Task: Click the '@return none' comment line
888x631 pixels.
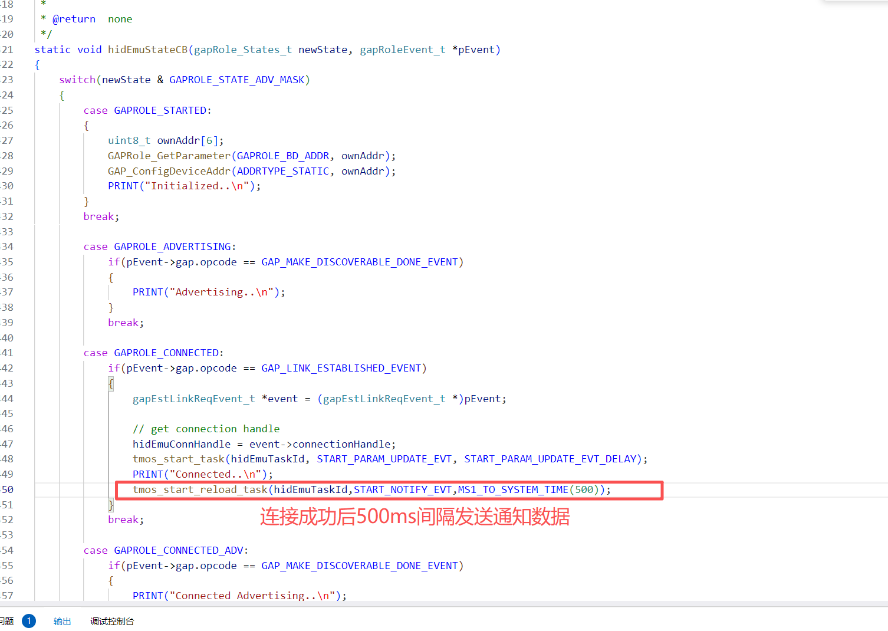Action: [x=87, y=19]
